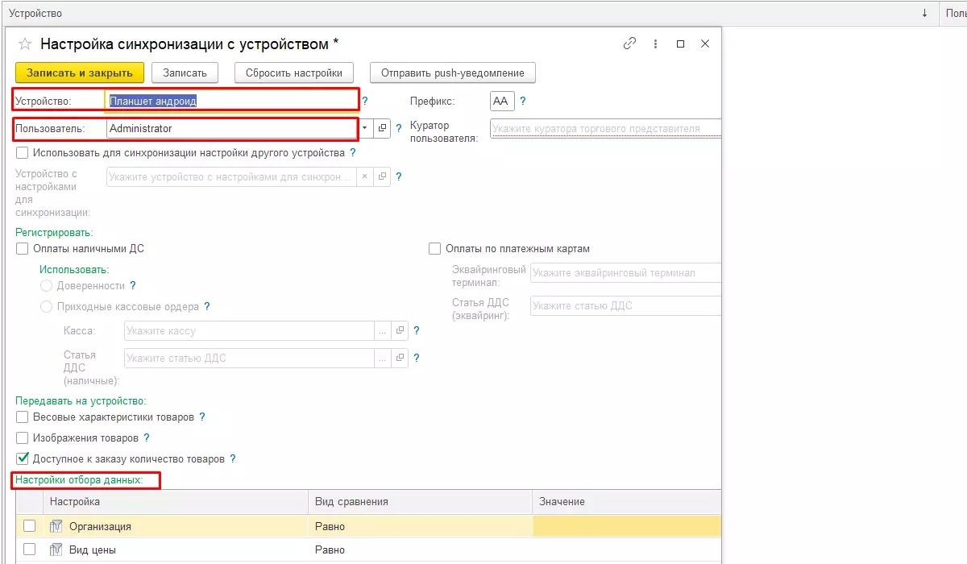
Task: Click the Вид цены row filter icon
Action: (56, 549)
